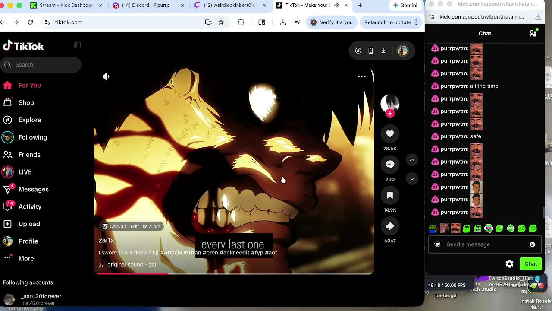552x311 pixels.
Task: Expand the More menu in the sidebar
Action: click(x=26, y=258)
